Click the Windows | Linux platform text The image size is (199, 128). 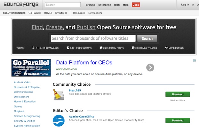tap(178, 100)
